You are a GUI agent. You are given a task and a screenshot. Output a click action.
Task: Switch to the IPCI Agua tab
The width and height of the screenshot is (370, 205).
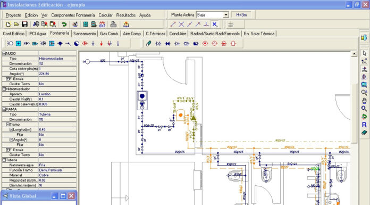coord(37,34)
